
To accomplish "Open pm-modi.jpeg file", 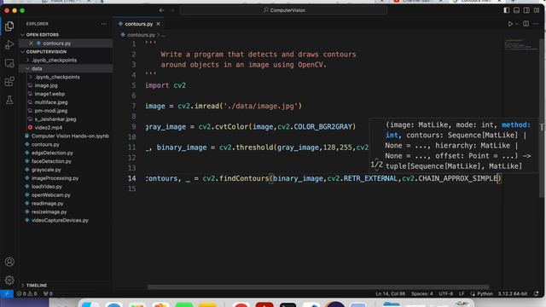I will pyautogui.click(x=51, y=111).
